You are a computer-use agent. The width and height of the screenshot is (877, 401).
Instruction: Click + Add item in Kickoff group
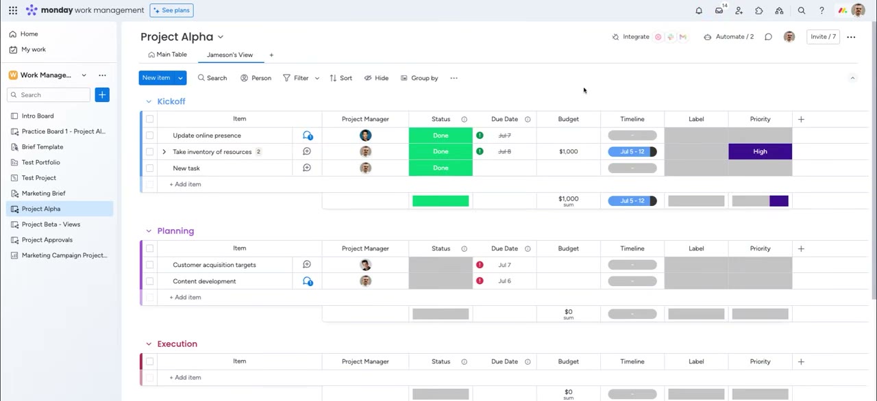click(x=185, y=184)
